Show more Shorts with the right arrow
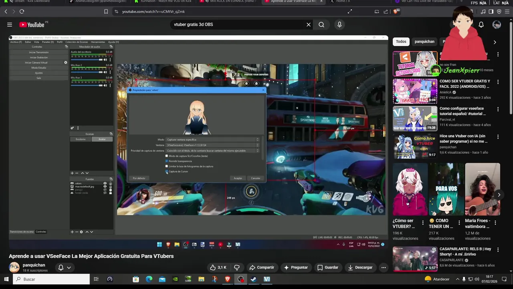 click(499, 195)
